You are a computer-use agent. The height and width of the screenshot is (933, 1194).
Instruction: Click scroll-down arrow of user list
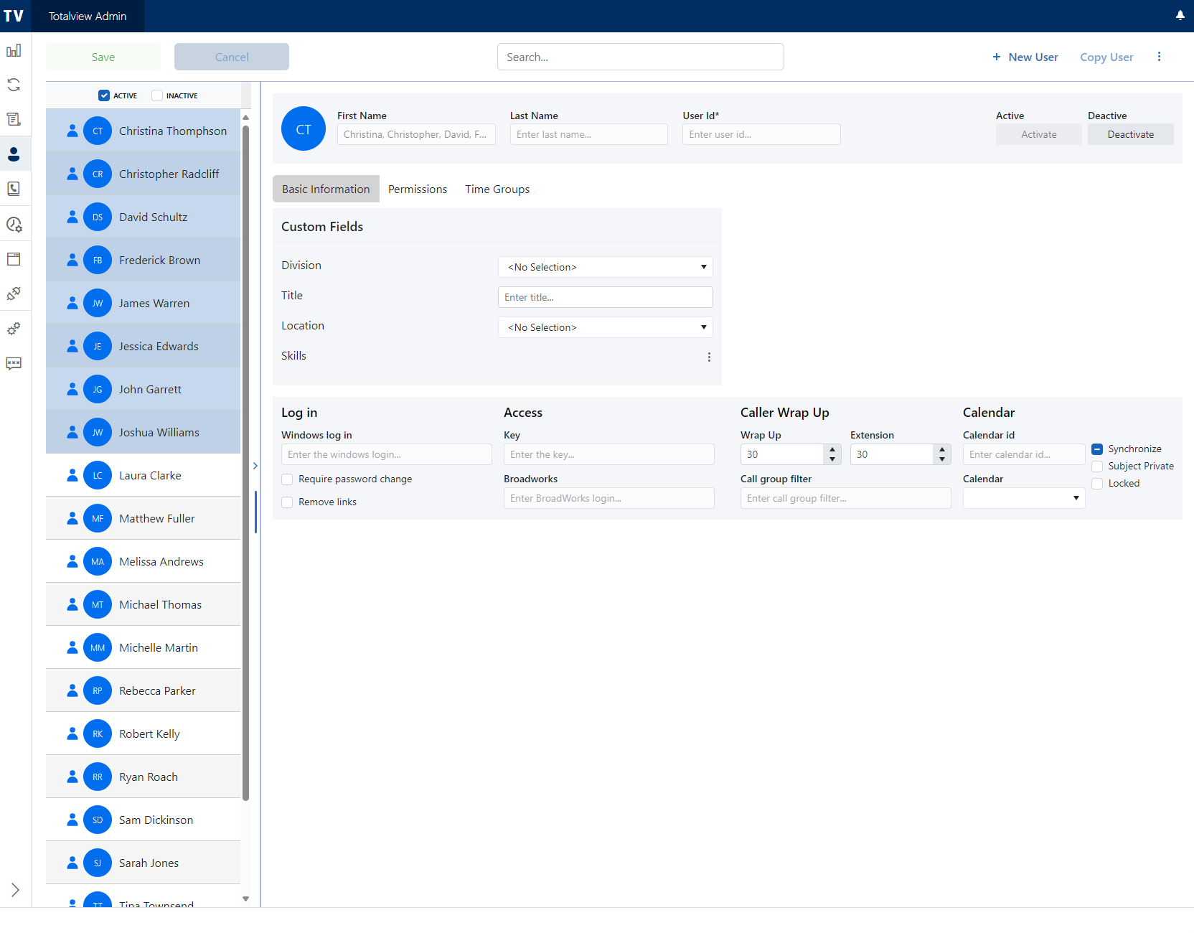click(x=245, y=899)
